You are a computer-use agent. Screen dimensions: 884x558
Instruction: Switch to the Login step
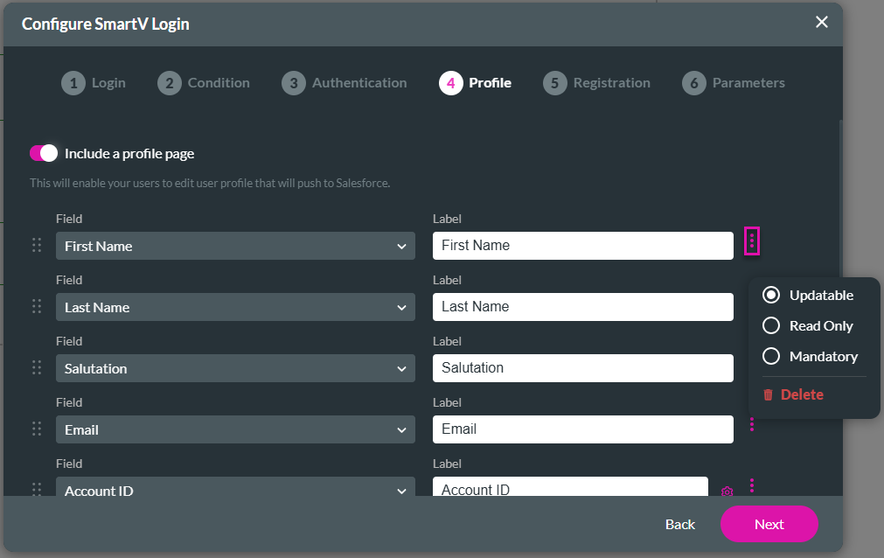[94, 82]
